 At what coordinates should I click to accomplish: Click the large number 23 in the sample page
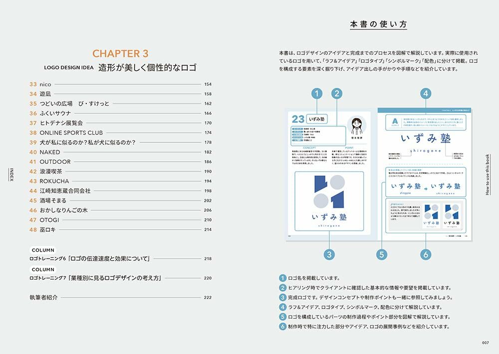pyautogui.click(x=298, y=119)
